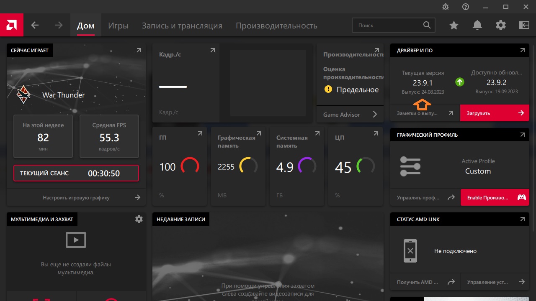Expand the СЕЙЧАС ИГРАЕТ panel

click(139, 50)
